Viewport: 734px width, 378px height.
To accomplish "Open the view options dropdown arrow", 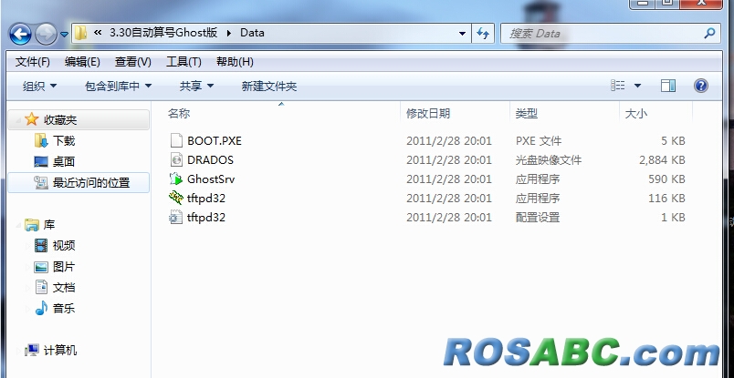I will [637, 86].
